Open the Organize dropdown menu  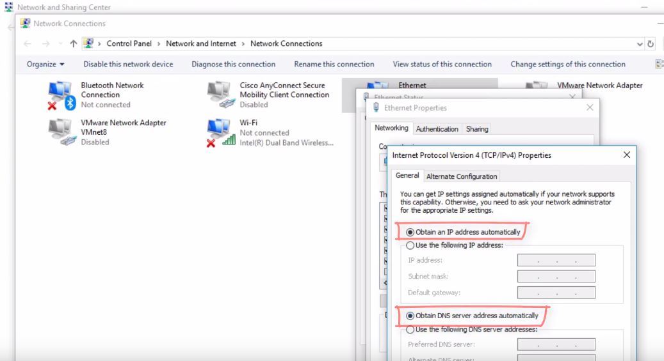[x=45, y=64]
